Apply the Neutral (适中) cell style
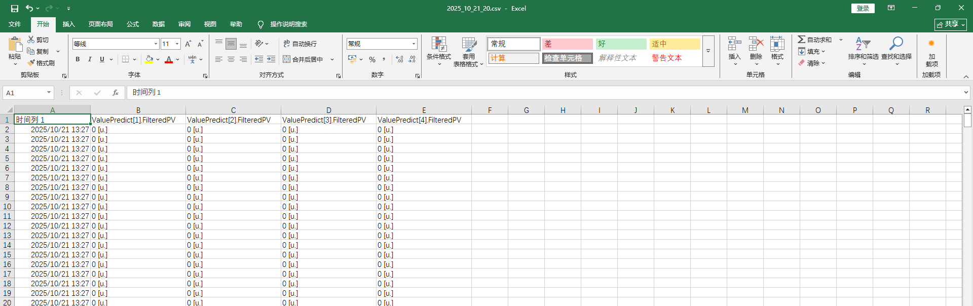The image size is (973, 306). tap(675, 44)
